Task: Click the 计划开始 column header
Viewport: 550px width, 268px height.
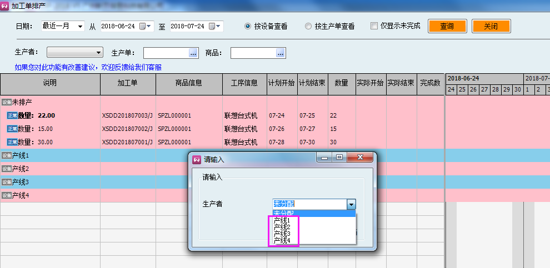Action: pyautogui.click(x=282, y=83)
